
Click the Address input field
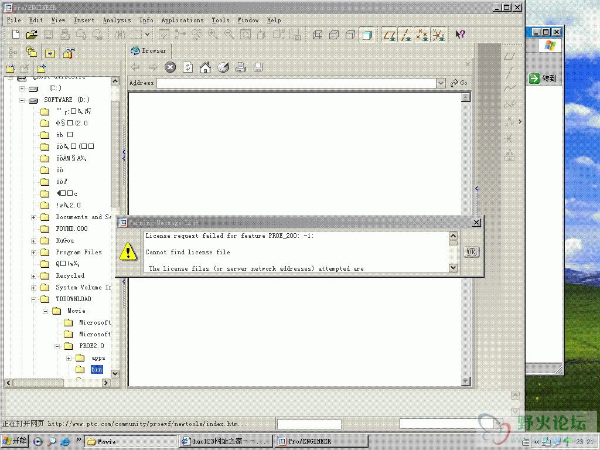[296, 83]
